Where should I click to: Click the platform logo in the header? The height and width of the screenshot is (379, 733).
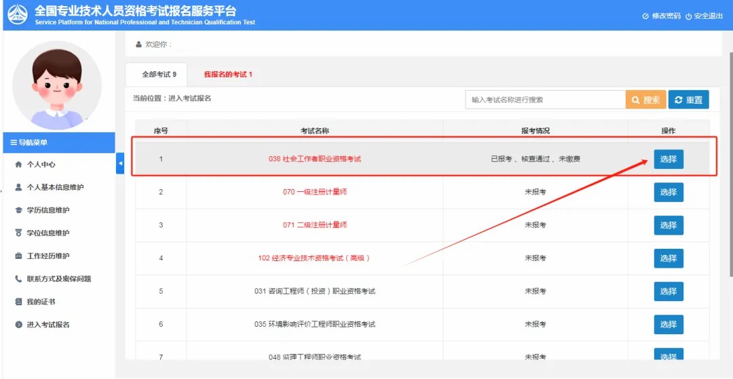click(18, 15)
